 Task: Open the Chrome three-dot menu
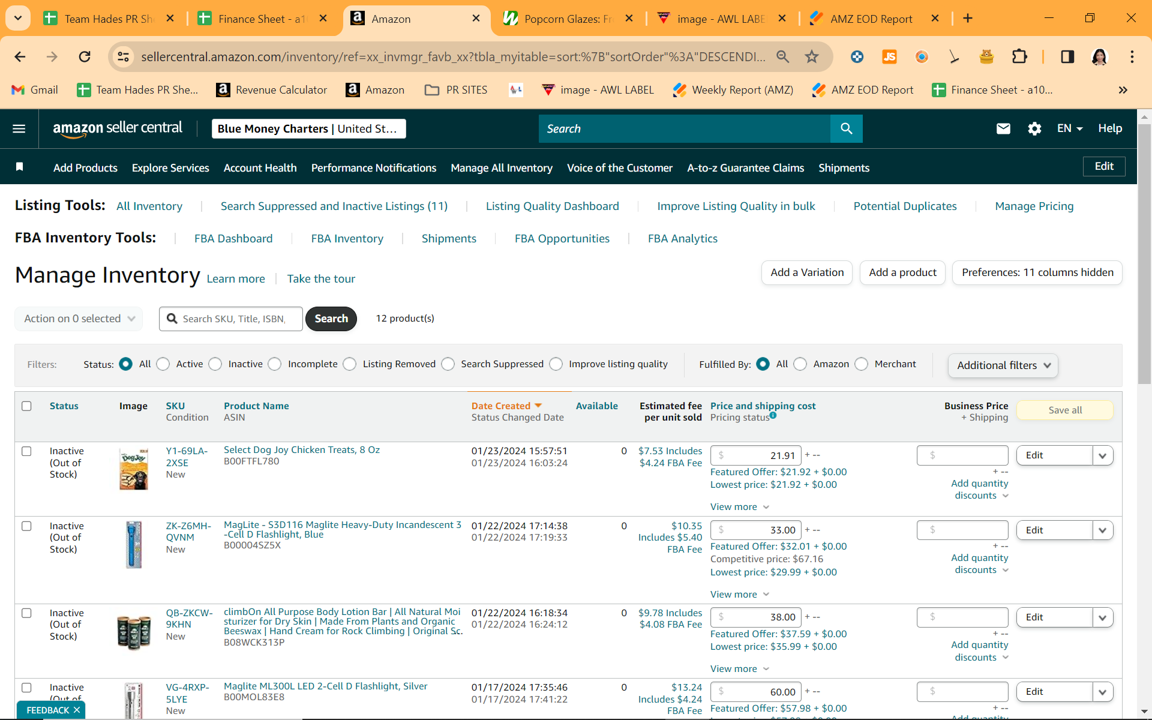pyautogui.click(x=1132, y=57)
